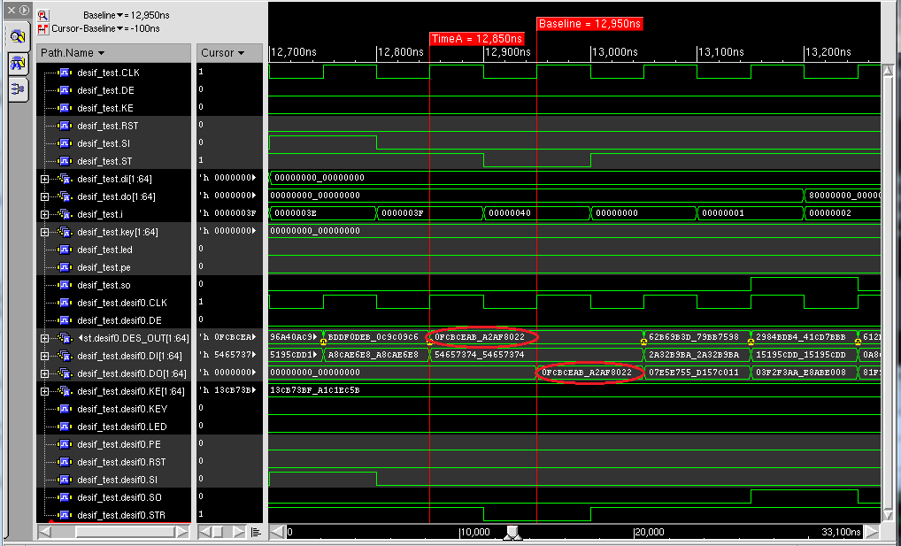Click the bus icon of desif_test.do[1:64]
Viewport: 901px width, 546px height.
pos(64,197)
